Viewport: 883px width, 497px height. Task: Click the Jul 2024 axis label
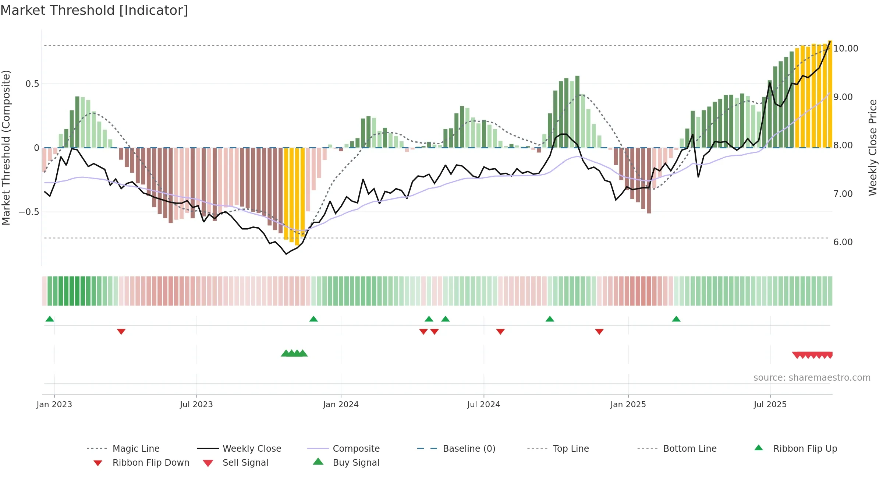tap(484, 404)
